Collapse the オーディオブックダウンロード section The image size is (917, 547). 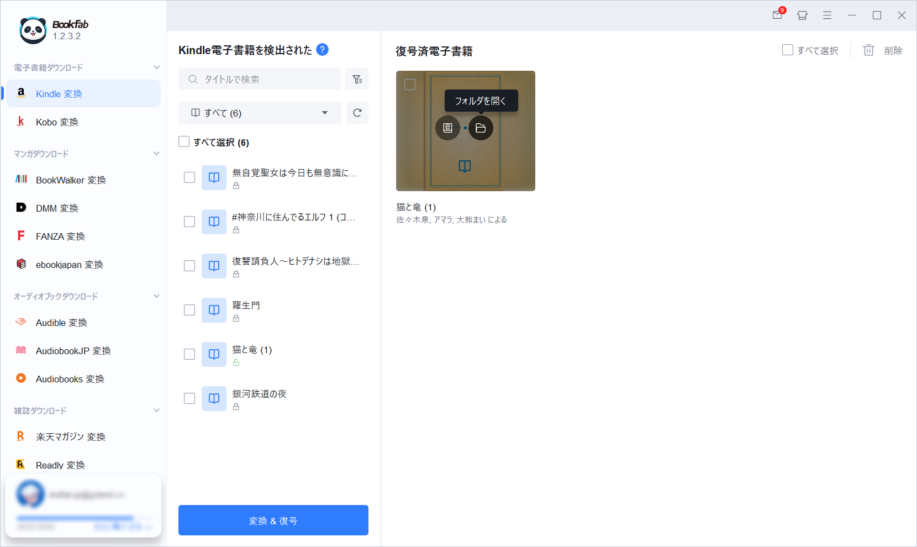(x=156, y=296)
